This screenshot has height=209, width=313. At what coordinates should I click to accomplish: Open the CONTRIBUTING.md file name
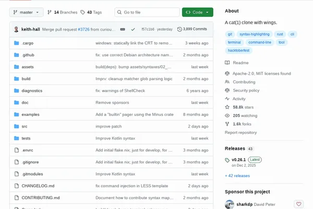41,198
